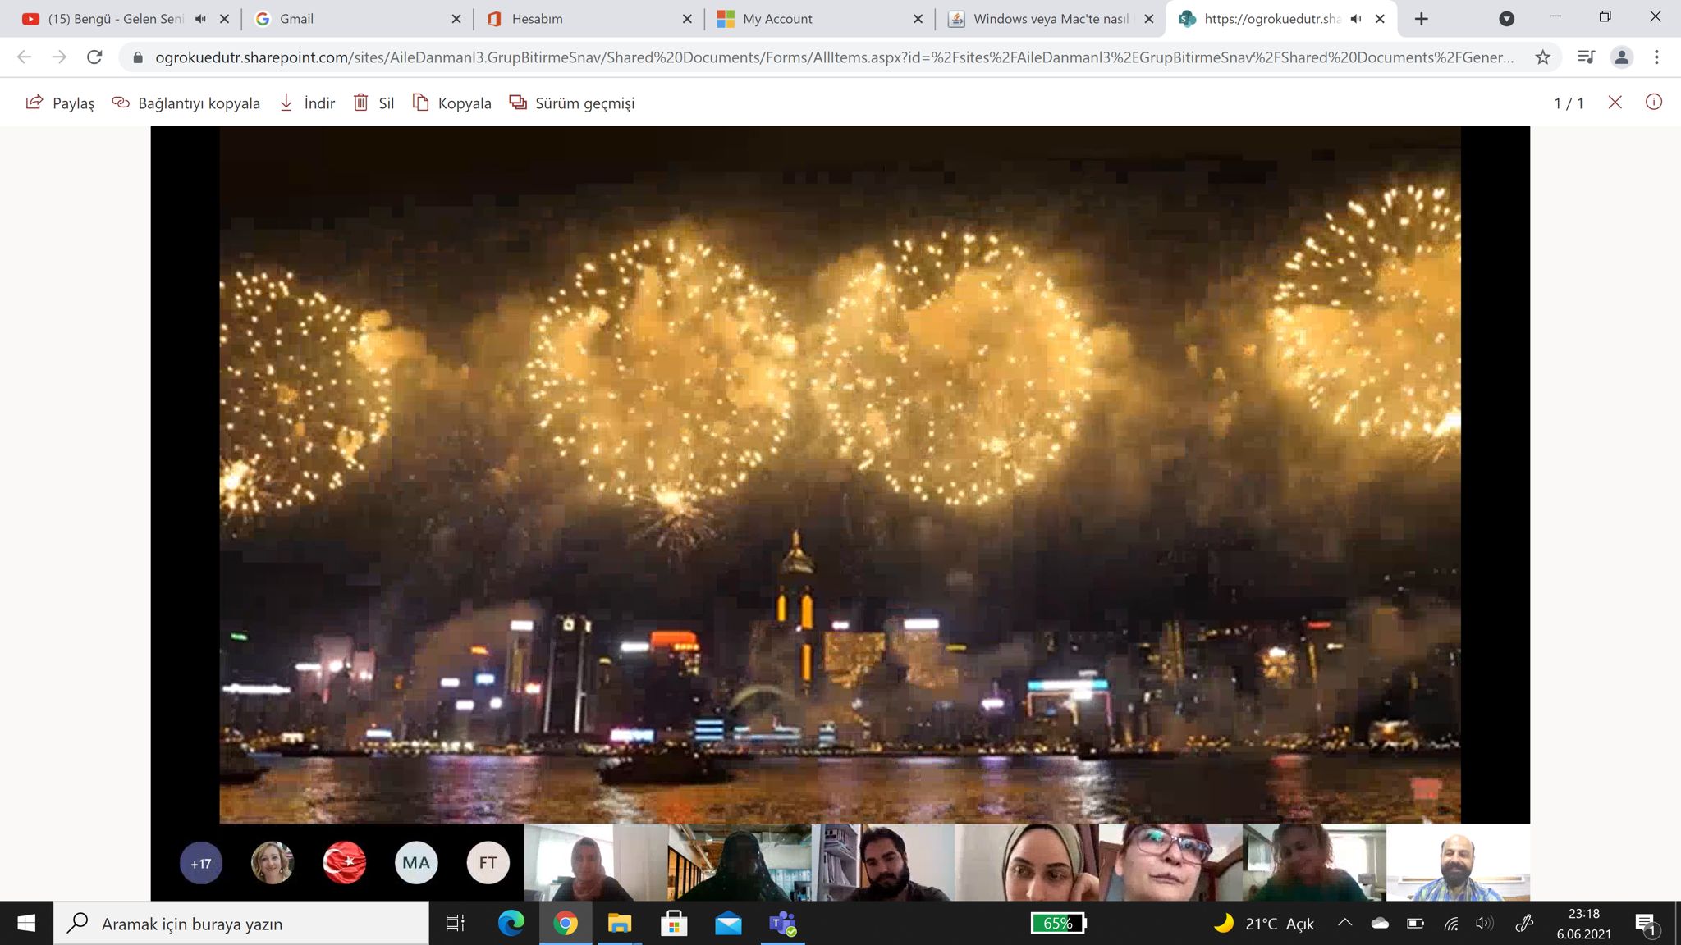The width and height of the screenshot is (1681, 945).
Task: Open the Windows Start menu
Action: [26, 924]
